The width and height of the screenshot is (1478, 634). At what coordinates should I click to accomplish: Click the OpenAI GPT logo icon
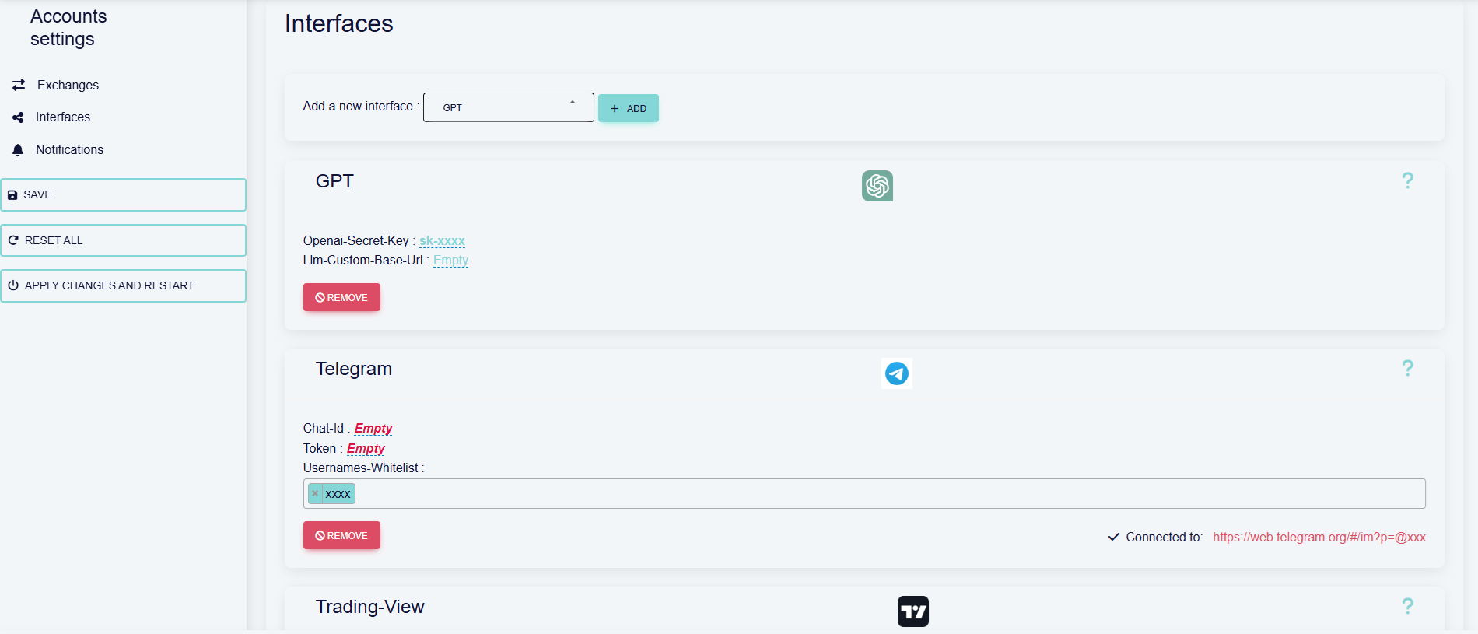point(877,186)
